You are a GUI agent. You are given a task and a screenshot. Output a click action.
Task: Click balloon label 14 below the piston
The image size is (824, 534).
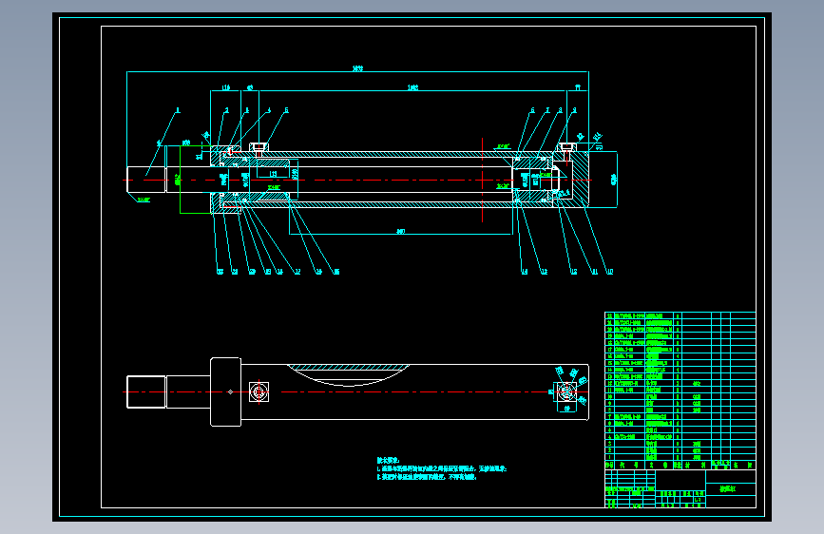tap(524, 272)
